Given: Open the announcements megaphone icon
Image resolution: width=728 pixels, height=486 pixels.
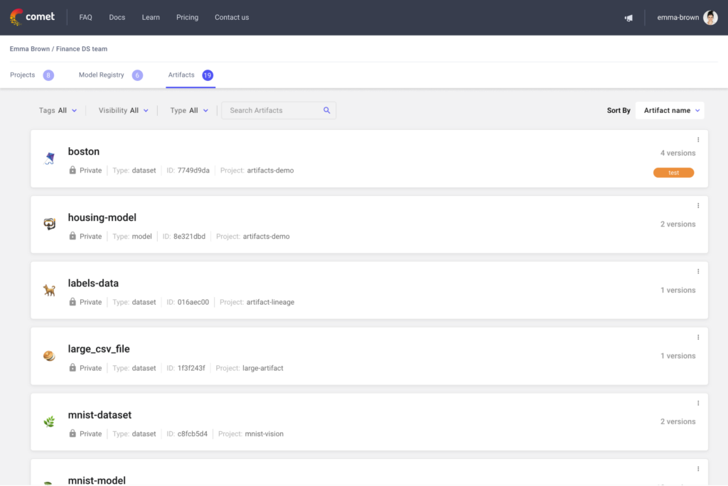Looking at the screenshot, I should (x=628, y=18).
